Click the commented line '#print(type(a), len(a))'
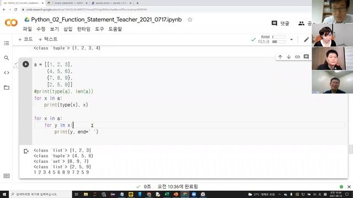The width and height of the screenshot is (353, 198). [63, 91]
